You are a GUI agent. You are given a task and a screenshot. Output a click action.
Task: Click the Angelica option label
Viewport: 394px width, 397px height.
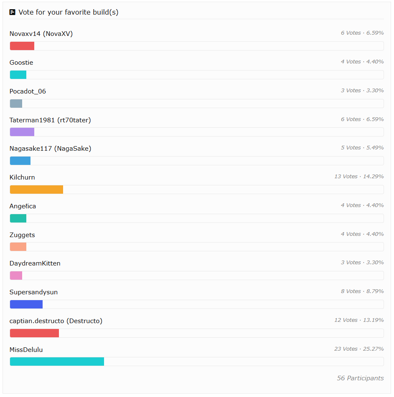[x=23, y=206]
